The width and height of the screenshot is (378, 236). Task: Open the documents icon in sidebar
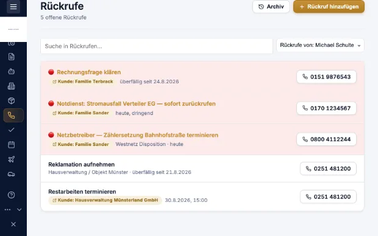pos(12,57)
